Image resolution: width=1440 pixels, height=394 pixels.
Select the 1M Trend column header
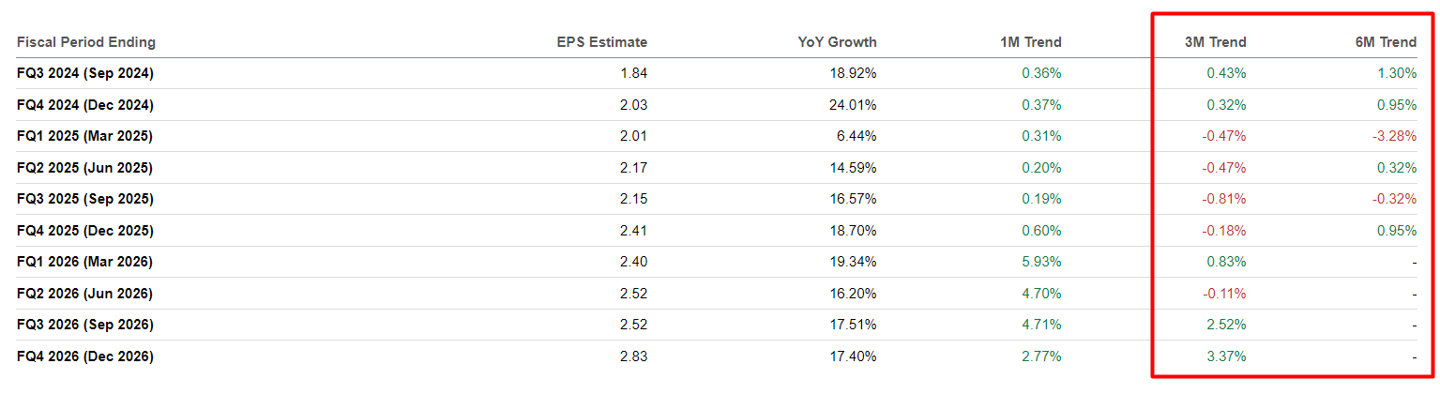coord(1030,42)
